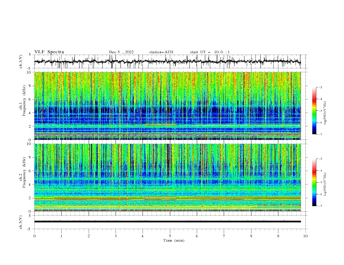Click time axis tick label '0'

(34, 236)
